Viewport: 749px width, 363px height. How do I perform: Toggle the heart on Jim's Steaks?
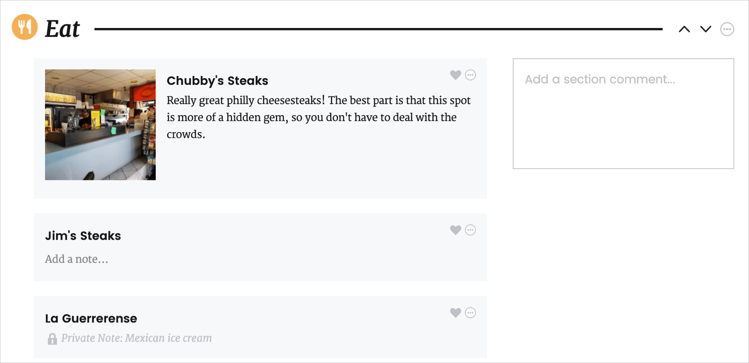(455, 230)
